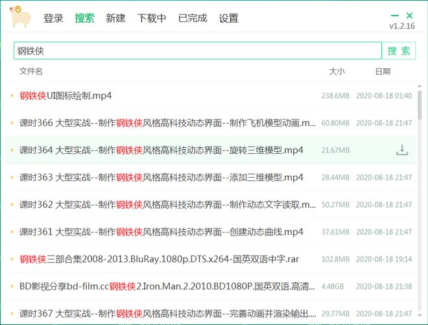View the 下载中 tab

point(152,18)
